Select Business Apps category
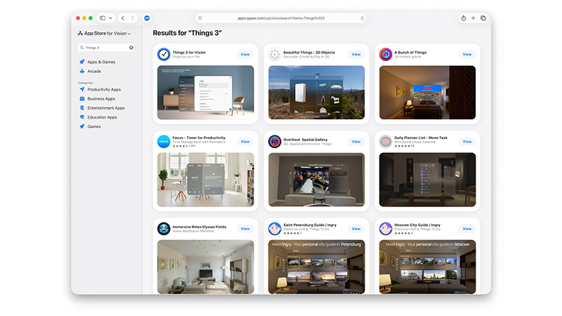 [x=101, y=99]
